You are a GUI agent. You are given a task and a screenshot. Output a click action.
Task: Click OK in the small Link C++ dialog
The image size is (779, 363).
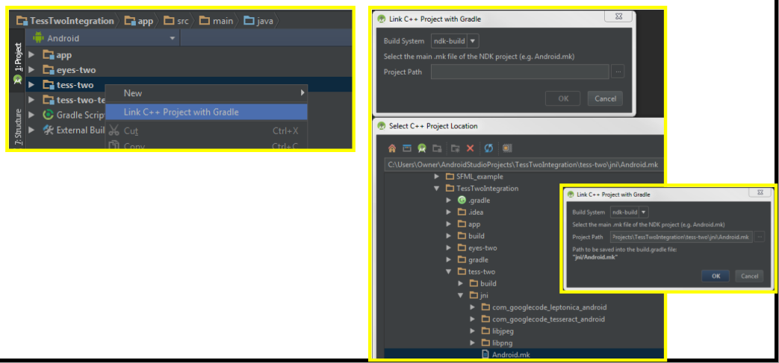(x=716, y=277)
